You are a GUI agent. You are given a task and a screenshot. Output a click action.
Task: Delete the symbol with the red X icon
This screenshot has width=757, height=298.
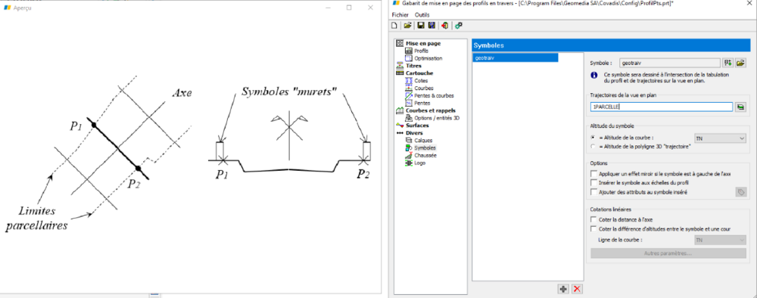[x=576, y=289]
